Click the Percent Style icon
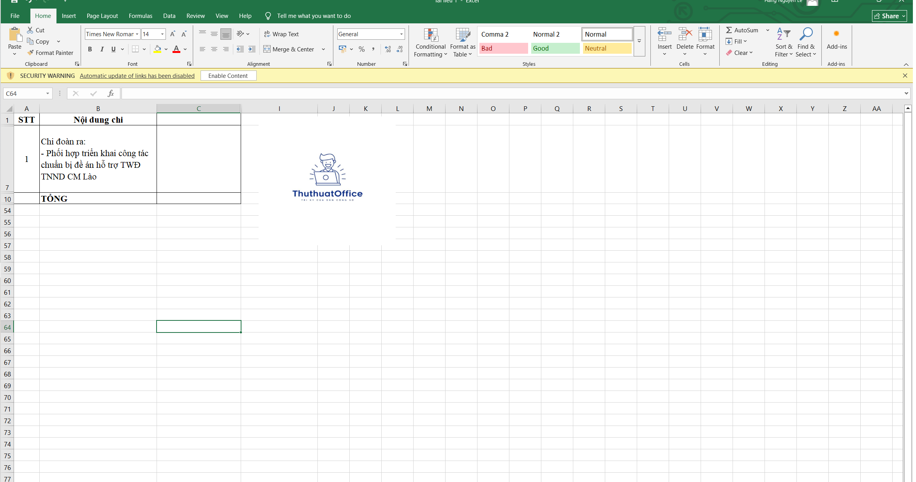 tap(361, 49)
